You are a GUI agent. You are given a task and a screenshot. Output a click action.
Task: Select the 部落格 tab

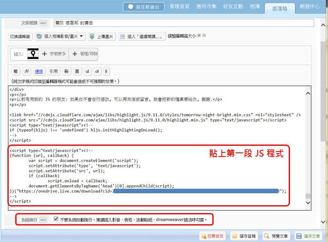(280, 9)
